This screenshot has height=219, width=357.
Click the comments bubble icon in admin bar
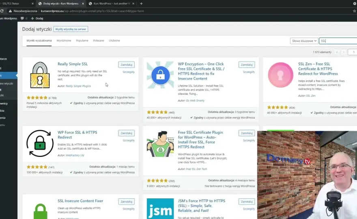[x=22, y=18]
